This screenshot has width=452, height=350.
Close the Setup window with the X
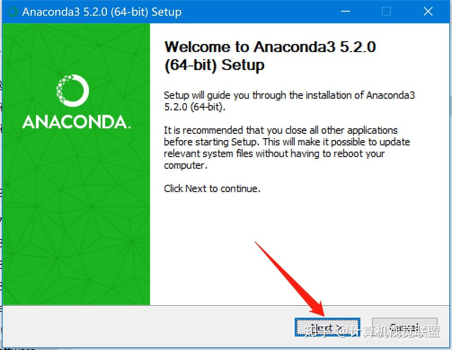(428, 12)
